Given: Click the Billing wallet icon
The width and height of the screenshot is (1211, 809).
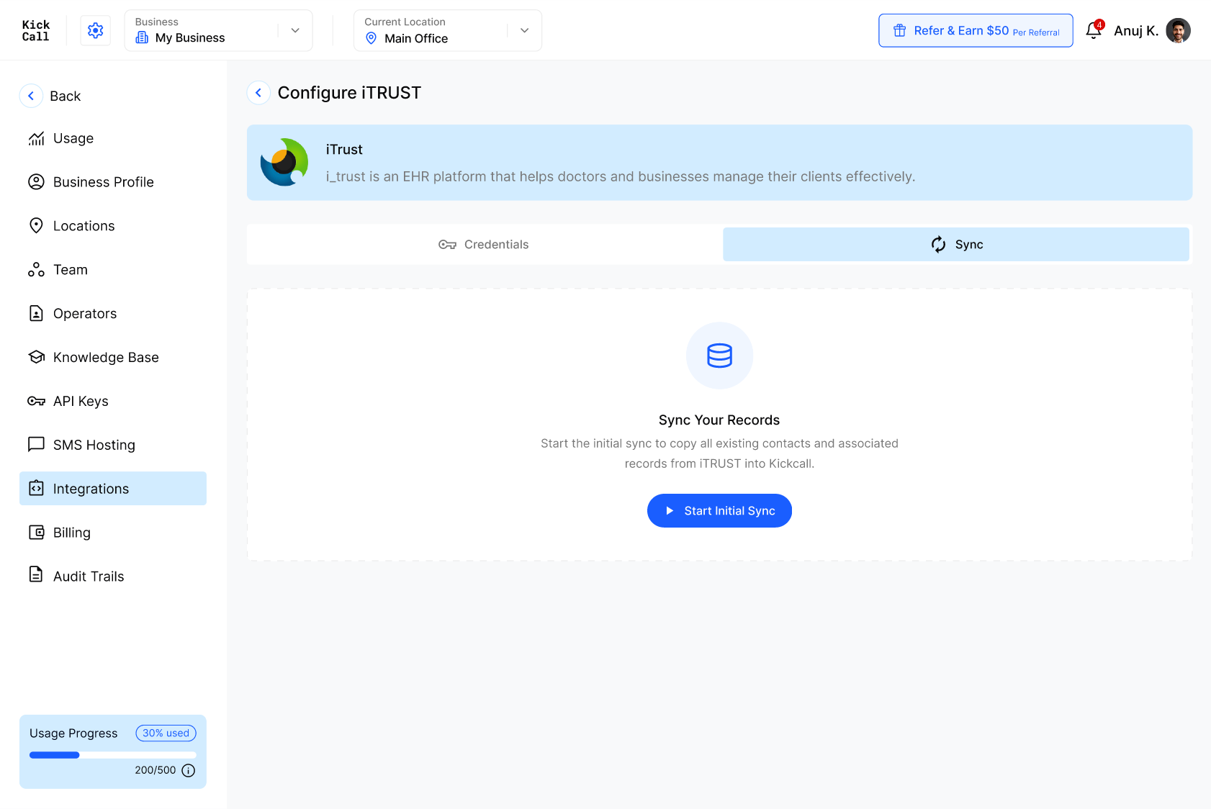Looking at the screenshot, I should pos(36,533).
